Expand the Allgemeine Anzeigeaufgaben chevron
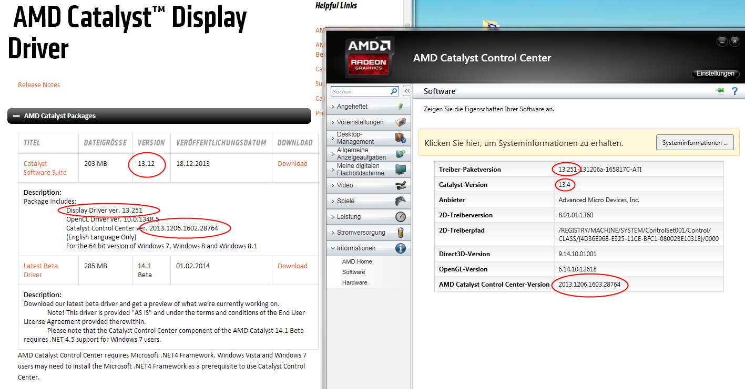This screenshot has width=745, height=389. [x=333, y=154]
